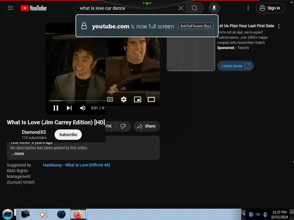Click Exit Full Screen (Esc) button
The height and width of the screenshot is (220, 294).
(x=196, y=26)
